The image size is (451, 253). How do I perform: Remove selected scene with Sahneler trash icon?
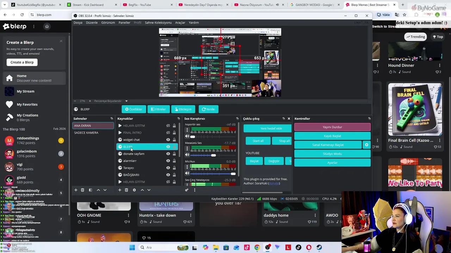click(x=82, y=190)
